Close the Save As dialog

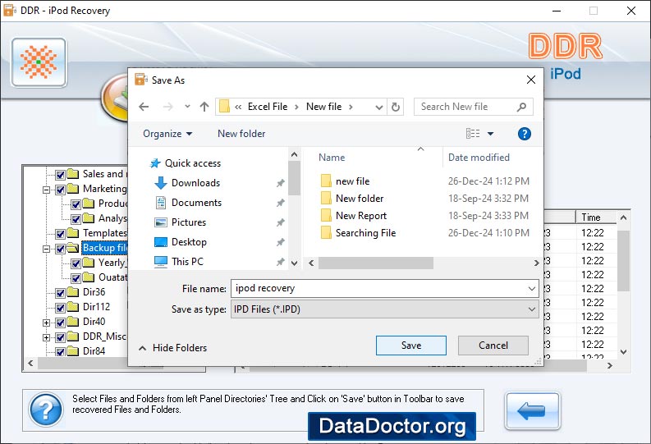coord(531,80)
